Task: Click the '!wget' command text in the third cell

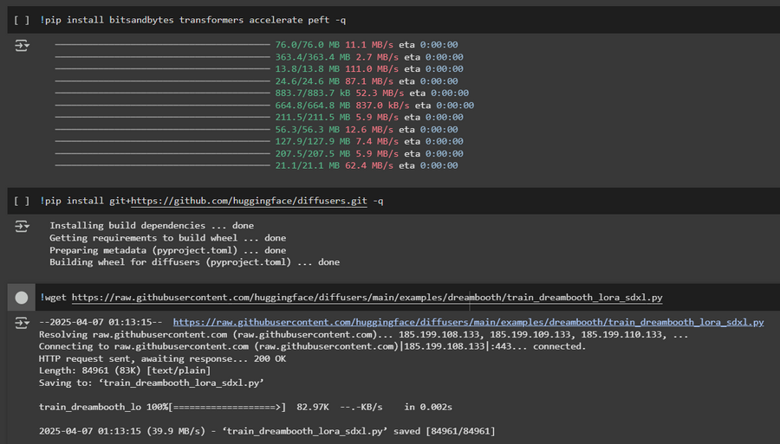Action: pyautogui.click(x=54, y=298)
